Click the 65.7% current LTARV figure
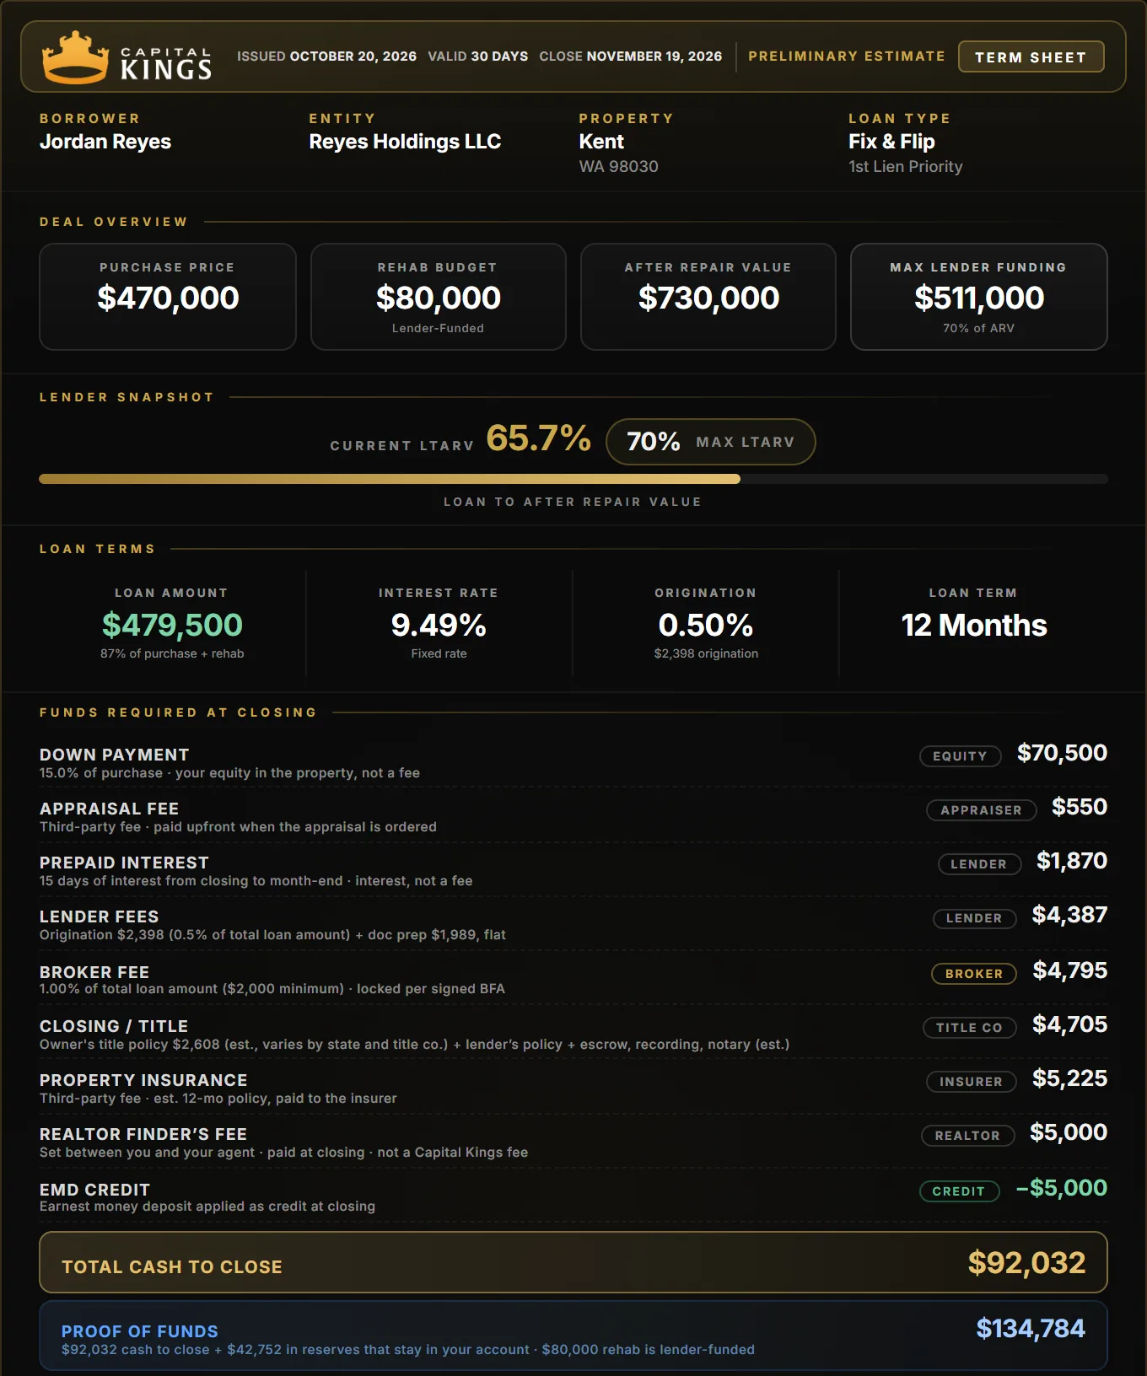The width and height of the screenshot is (1147, 1376). pyautogui.click(x=539, y=438)
